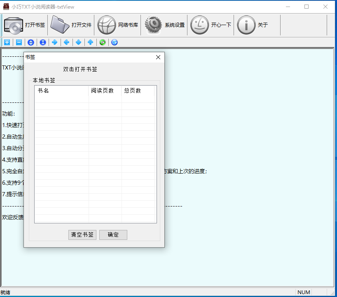Image resolution: width=337 pixels, height=297 pixels.
Task: Click the green play icon
Action: tap(103, 42)
